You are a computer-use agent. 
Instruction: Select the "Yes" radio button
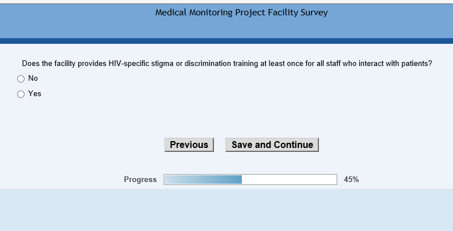(21, 94)
